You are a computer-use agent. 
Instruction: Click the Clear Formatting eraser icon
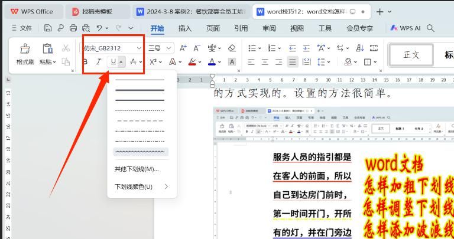point(232,48)
